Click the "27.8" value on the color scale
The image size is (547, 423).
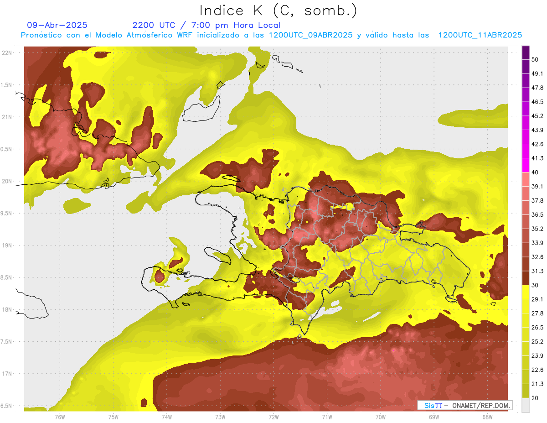pyautogui.click(x=537, y=313)
